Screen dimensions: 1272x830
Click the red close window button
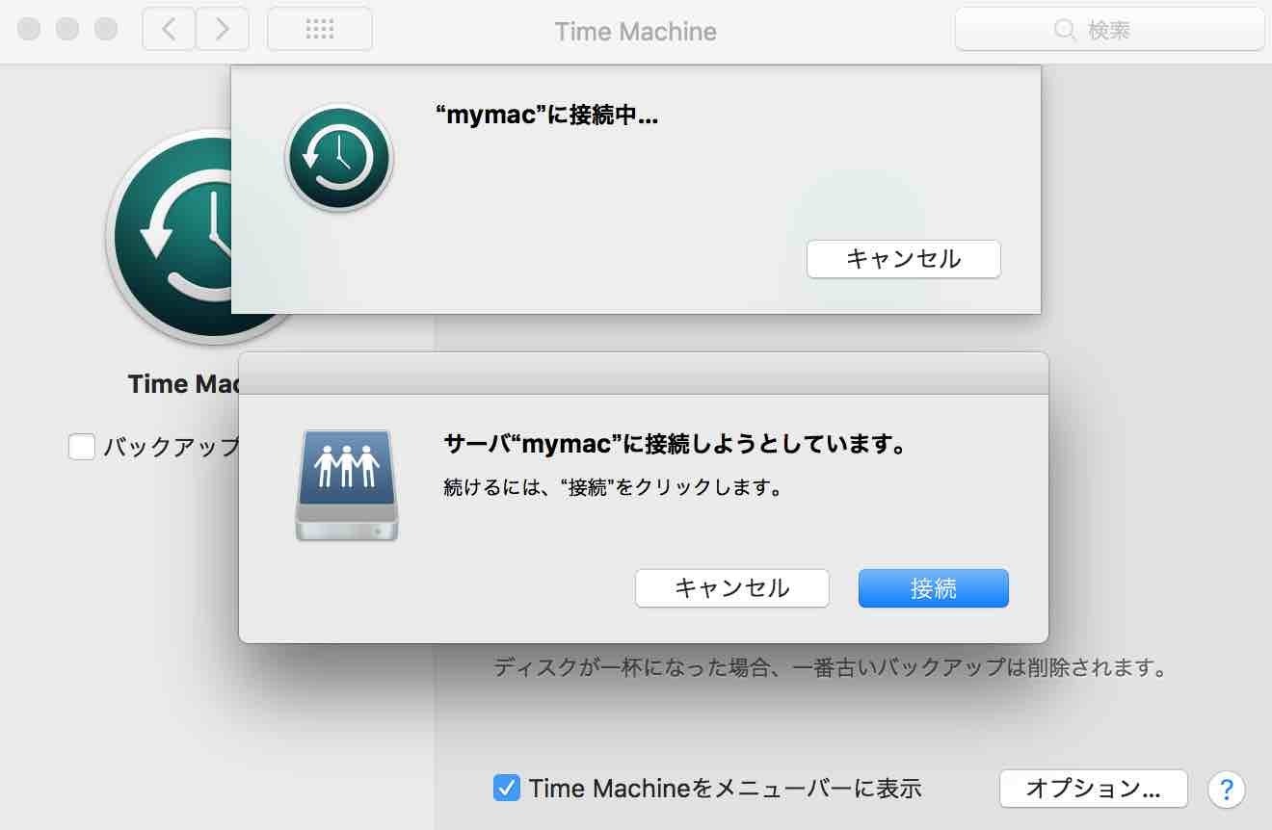coord(30,29)
